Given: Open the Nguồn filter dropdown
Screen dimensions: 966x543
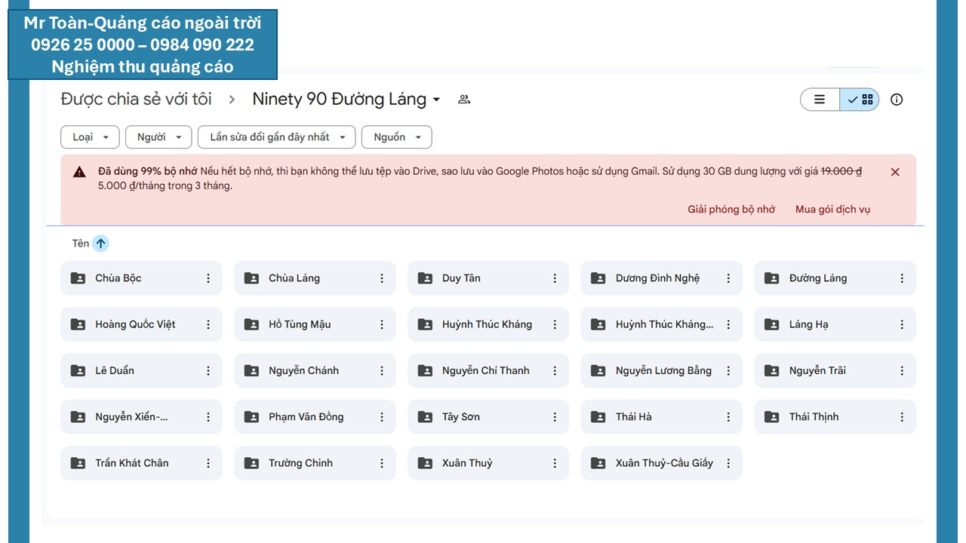Looking at the screenshot, I should [396, 137].
